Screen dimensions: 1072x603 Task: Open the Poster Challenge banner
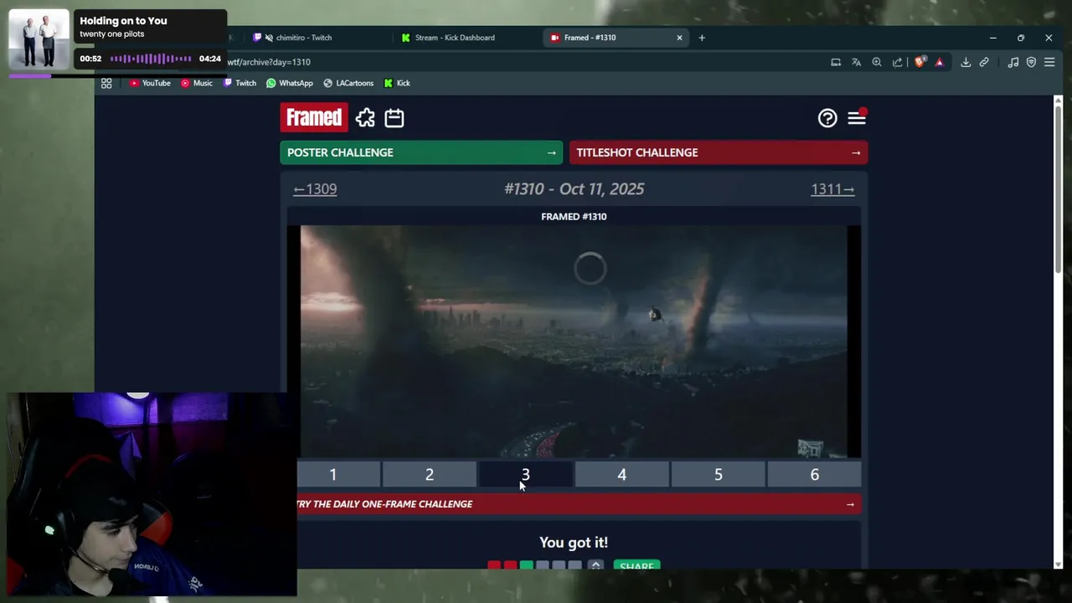(421, 152)
